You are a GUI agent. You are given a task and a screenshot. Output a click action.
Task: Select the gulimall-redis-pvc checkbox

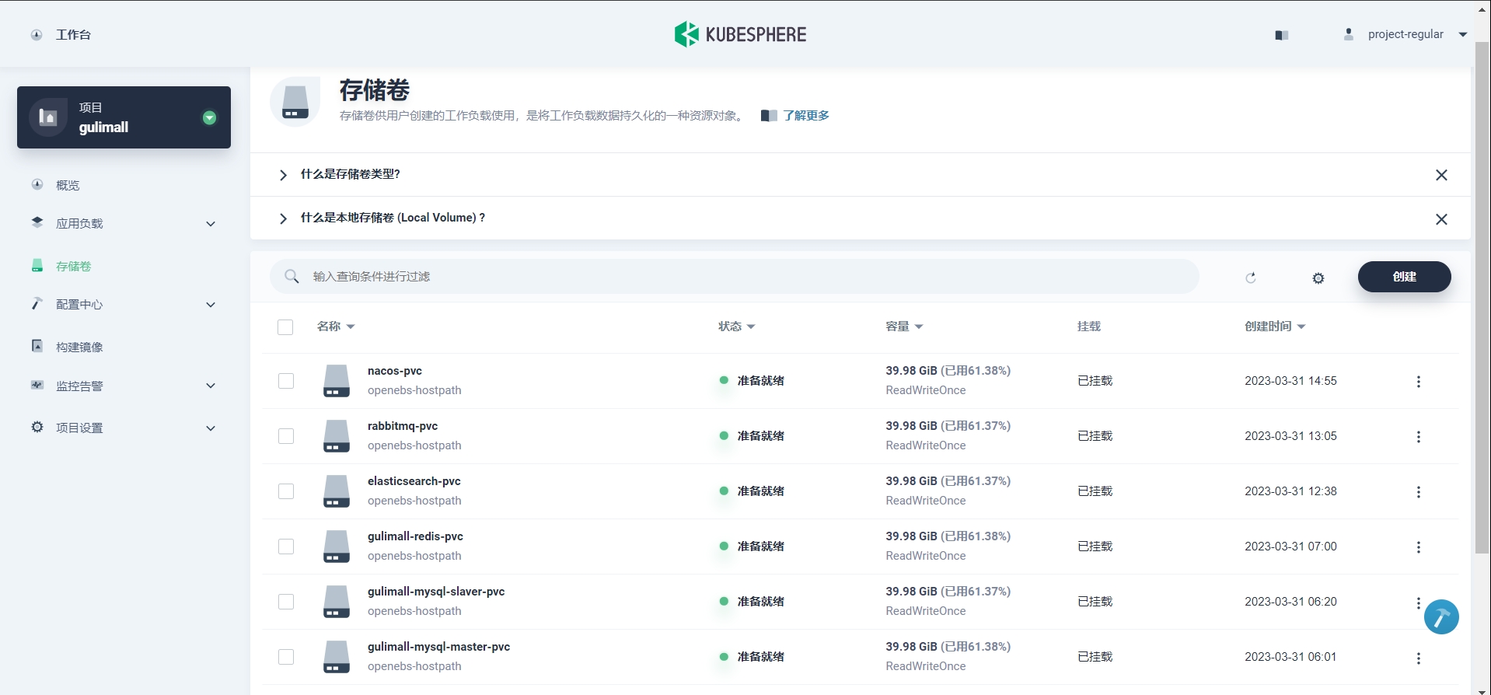click(286, 547)
